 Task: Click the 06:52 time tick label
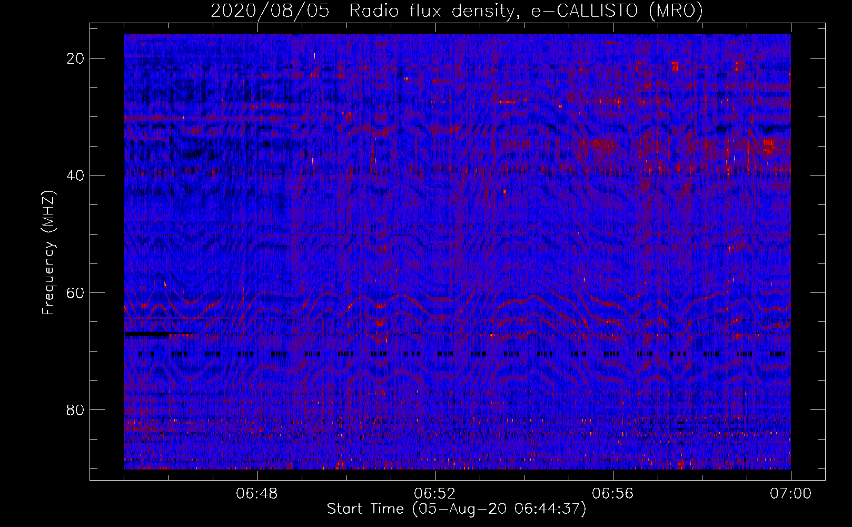point(435,494)
